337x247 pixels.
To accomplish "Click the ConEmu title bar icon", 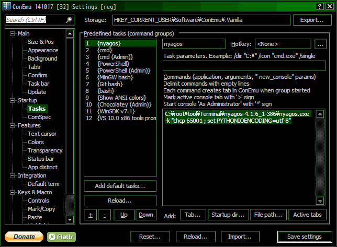I will (x=7, y=6).
